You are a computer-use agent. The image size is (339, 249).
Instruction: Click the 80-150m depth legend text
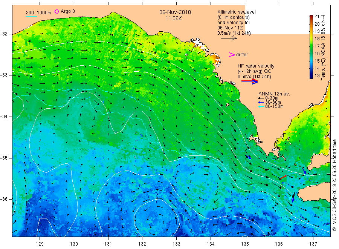click(x=274, y=106)
